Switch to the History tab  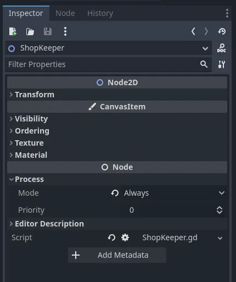coord(100,13)
